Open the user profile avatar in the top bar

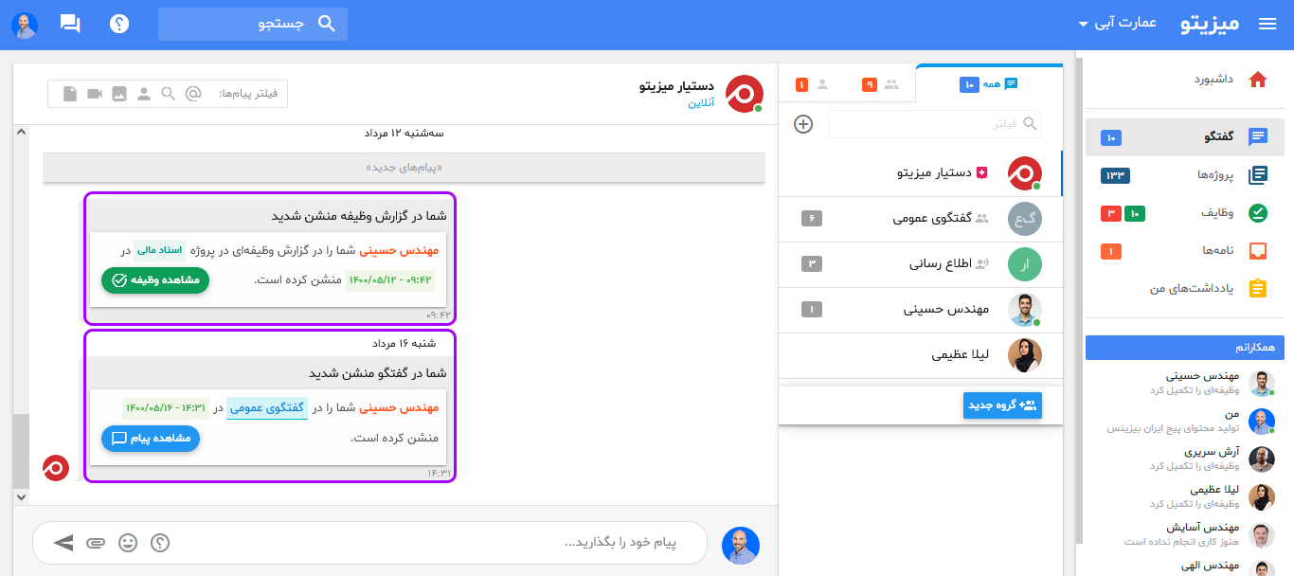coord(25,26)
